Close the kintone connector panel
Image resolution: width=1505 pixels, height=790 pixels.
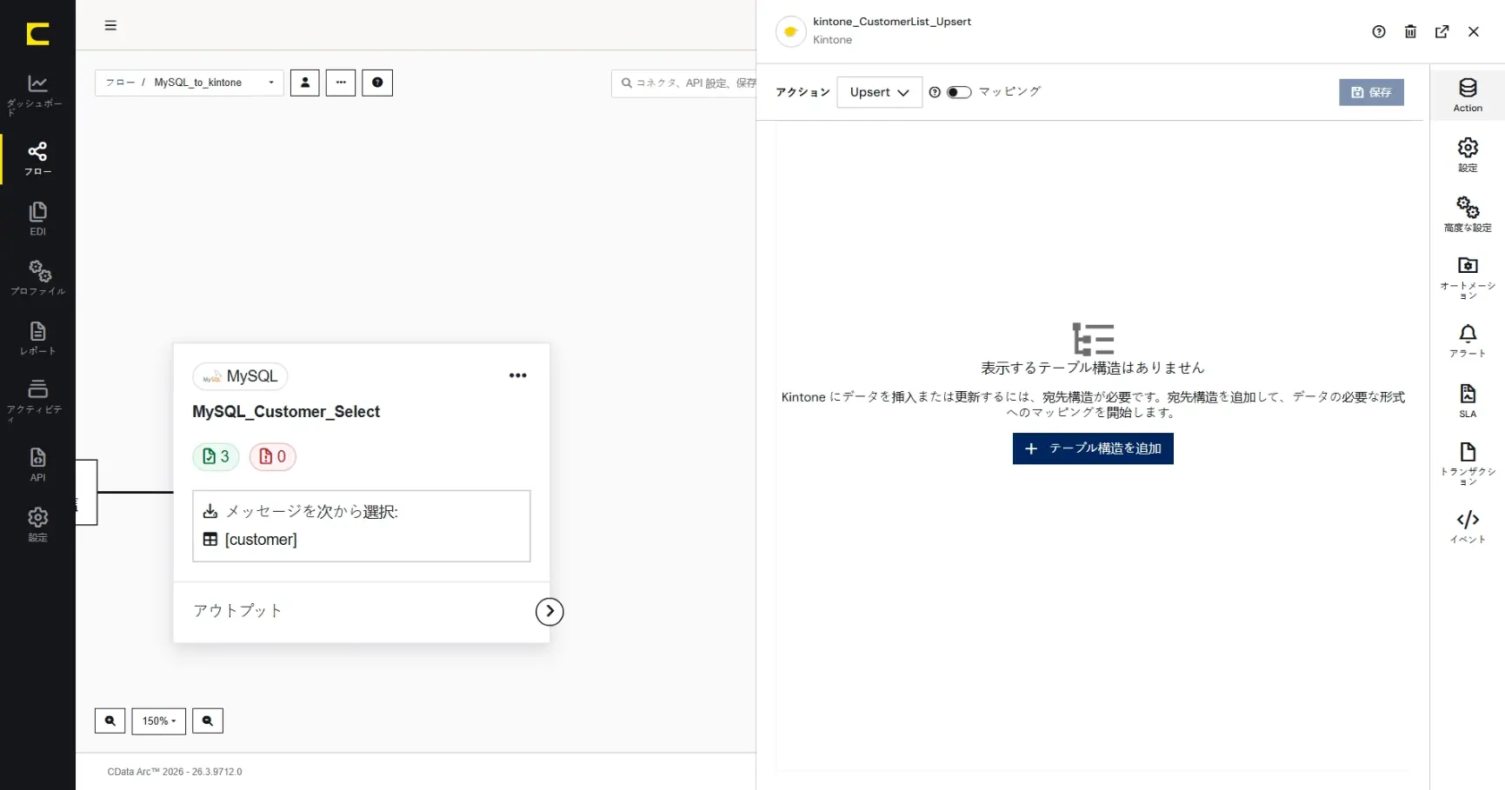1474,31
